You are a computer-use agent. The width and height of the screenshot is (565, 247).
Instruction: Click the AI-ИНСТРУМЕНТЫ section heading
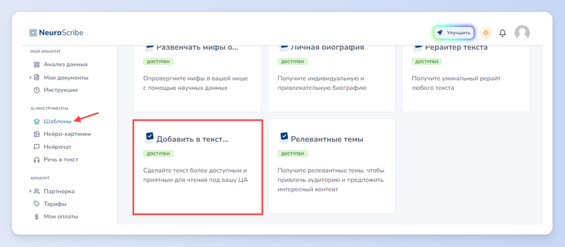(x=49, y=108)
